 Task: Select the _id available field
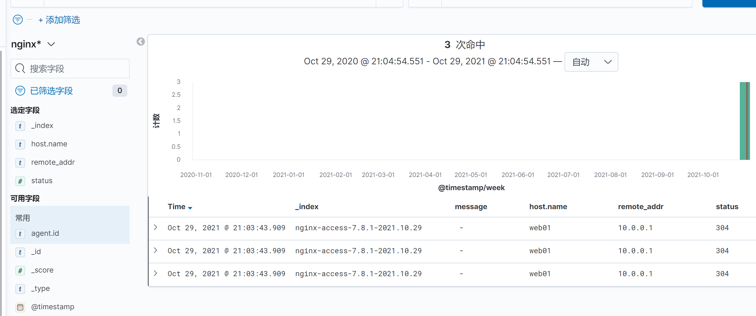click(36, 252)
